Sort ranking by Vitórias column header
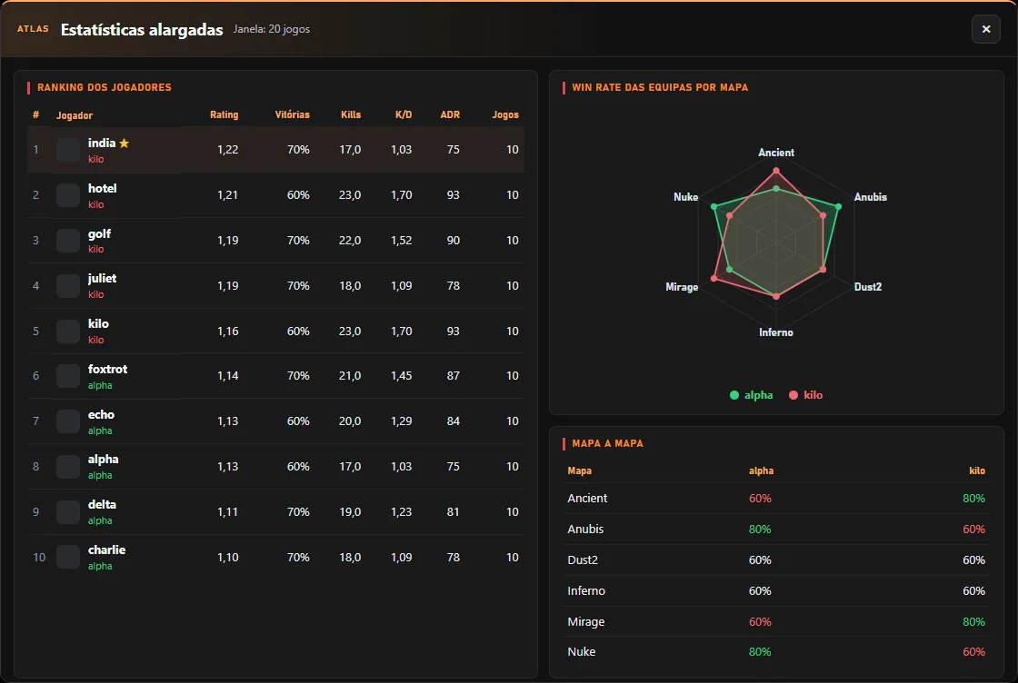Viewport: 1018px width, 683px height. [x=292, y=114]
